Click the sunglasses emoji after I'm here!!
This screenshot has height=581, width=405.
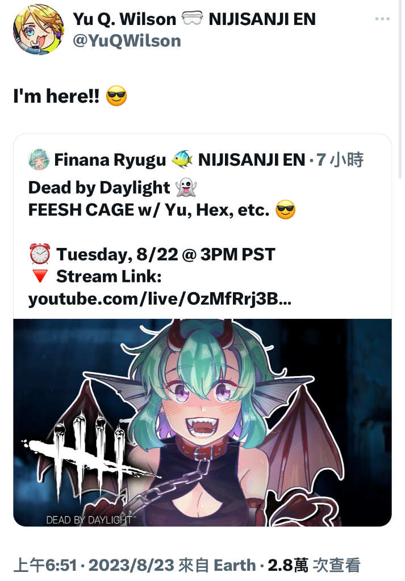coord(116,96)
